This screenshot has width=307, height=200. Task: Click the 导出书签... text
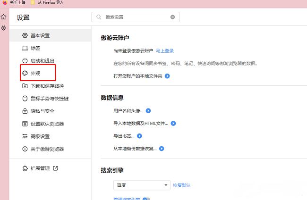(124, 136)
